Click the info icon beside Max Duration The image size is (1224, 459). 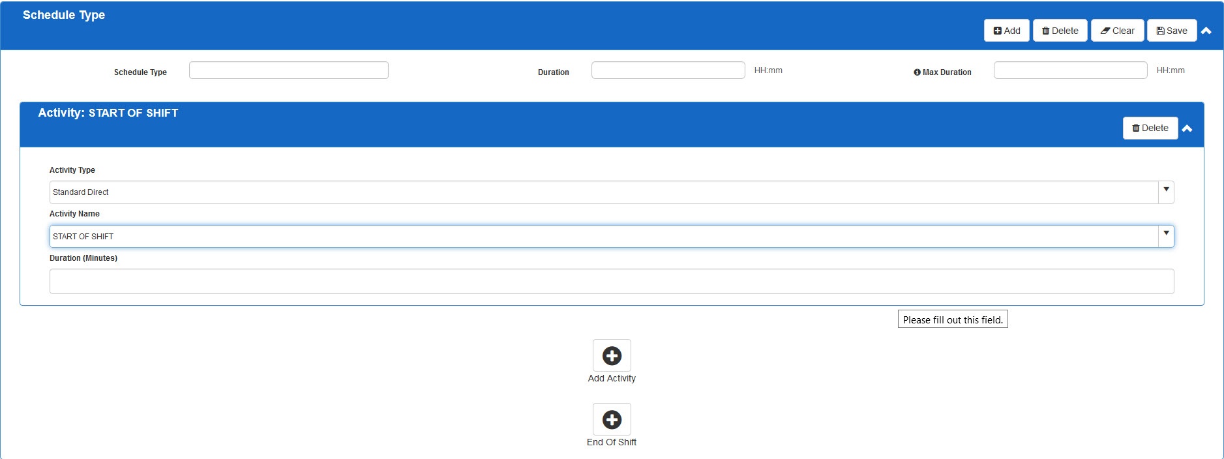click(x=917, y=72)
